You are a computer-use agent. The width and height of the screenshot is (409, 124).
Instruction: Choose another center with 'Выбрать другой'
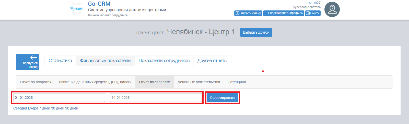click(x=256, y=32)
